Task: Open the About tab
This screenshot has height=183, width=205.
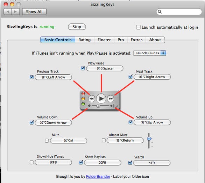Action: click(155, 40)
